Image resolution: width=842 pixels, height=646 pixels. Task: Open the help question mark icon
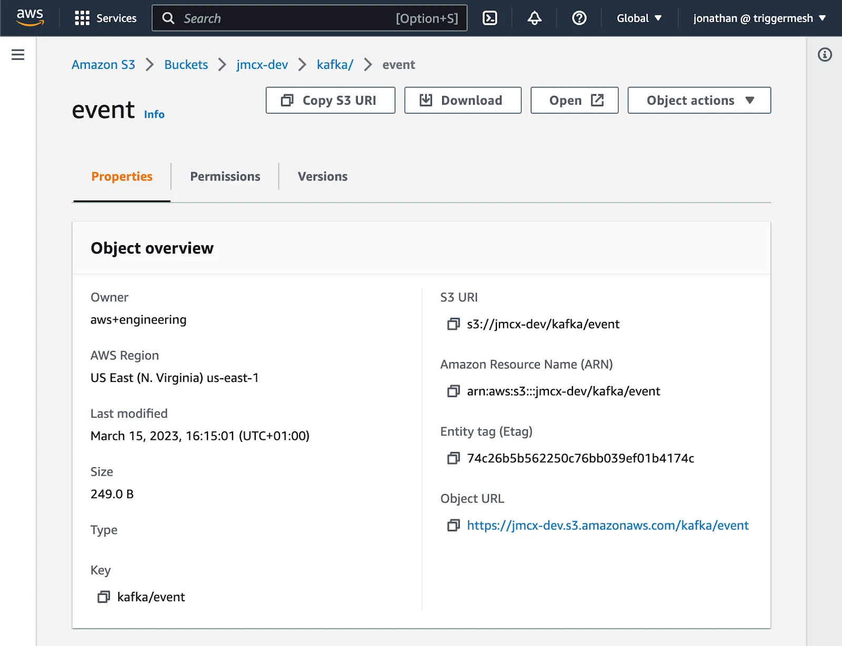[x=579, y=18]
